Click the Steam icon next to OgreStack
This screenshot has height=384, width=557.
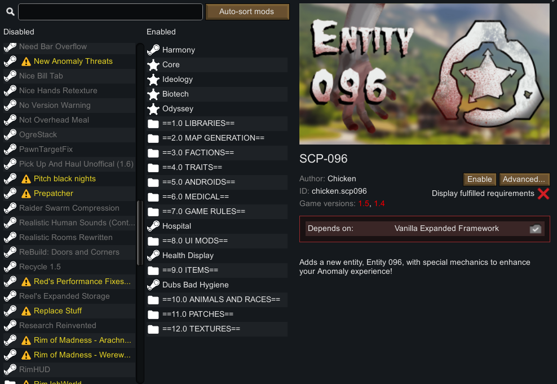[x=10, y=134]
